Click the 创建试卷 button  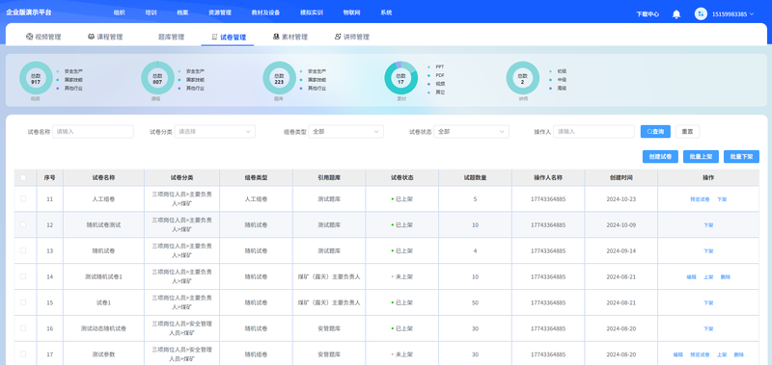click(x=660, y=157)
